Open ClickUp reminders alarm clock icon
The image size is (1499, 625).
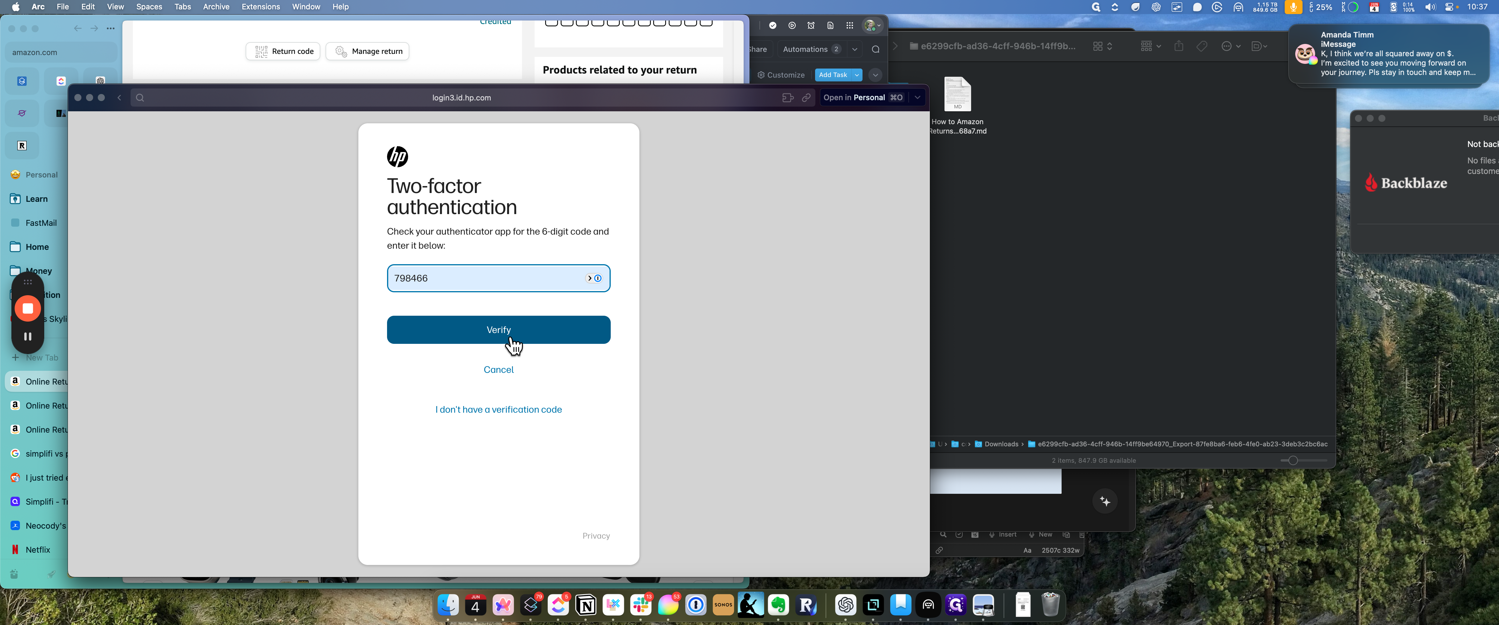click(811, 25)
